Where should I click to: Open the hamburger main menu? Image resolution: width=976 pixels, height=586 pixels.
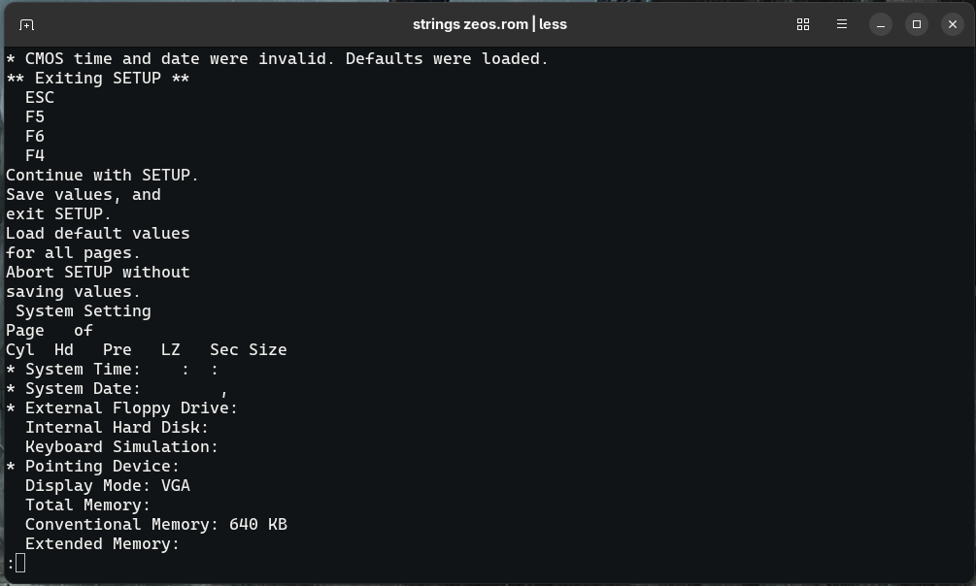point(842,24)
